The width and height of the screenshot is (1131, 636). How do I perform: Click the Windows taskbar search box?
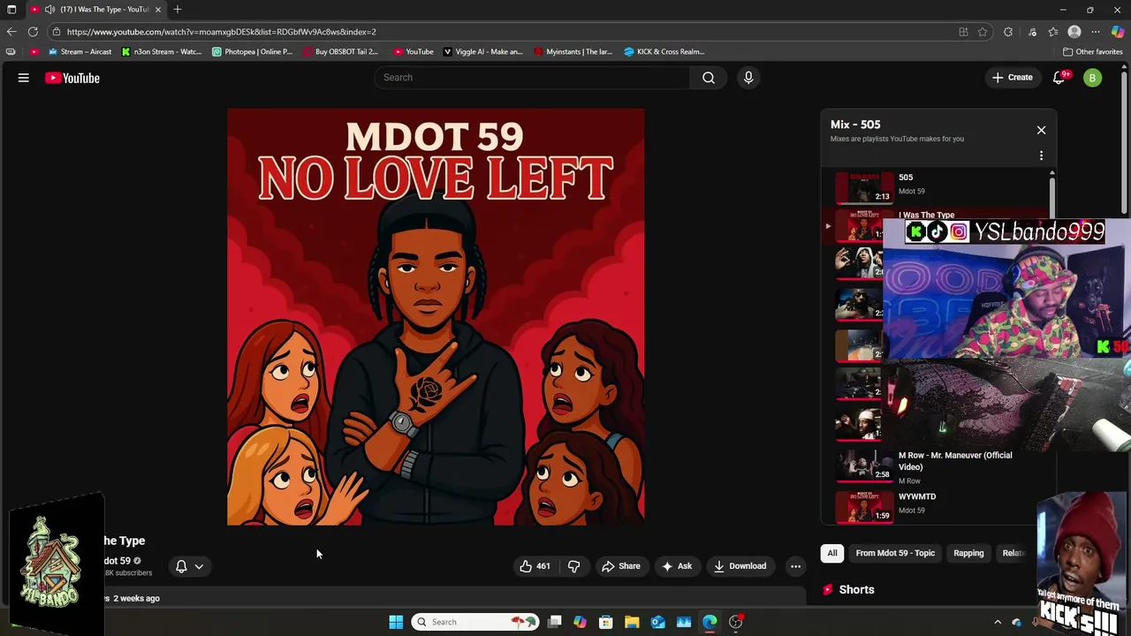click(x=475, y=622)
